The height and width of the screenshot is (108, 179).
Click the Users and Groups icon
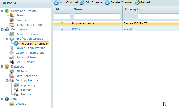click(x=7, y=11)
